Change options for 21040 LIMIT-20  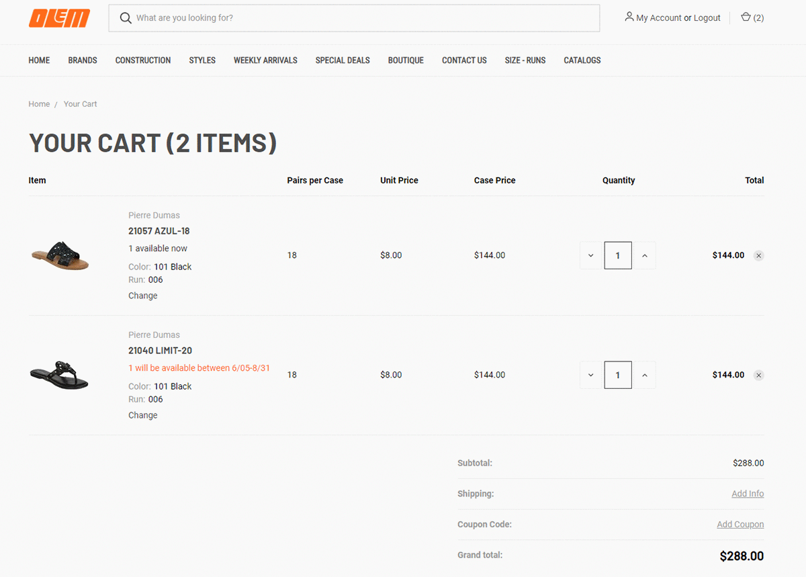coord(143,415)
